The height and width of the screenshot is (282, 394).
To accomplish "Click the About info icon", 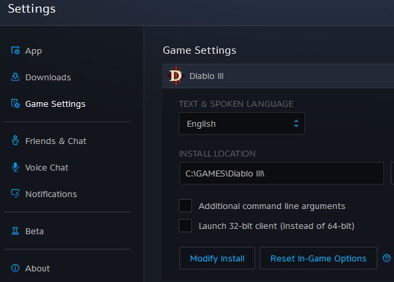I will (15, 268).
